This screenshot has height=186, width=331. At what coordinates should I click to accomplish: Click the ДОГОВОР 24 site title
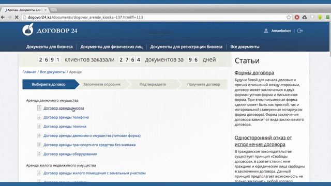pyautogui.click(x=57, y=31)
